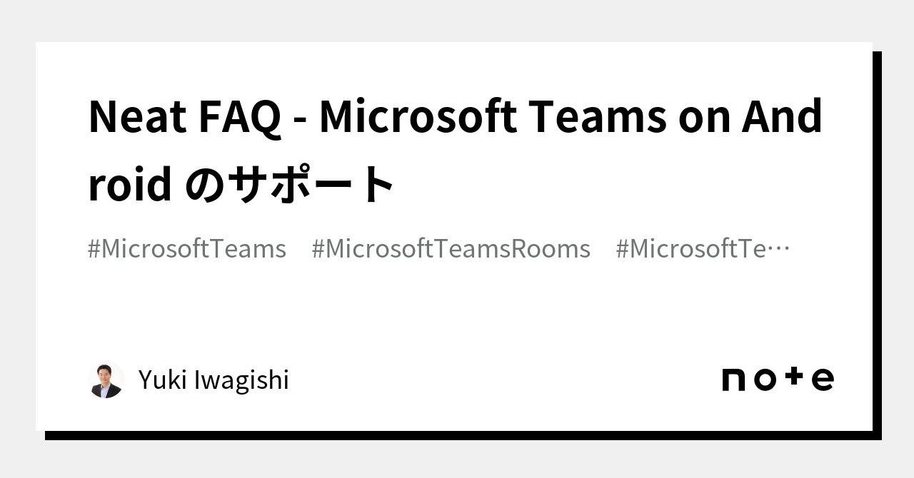Click the gray background above the card

point(457,20)
